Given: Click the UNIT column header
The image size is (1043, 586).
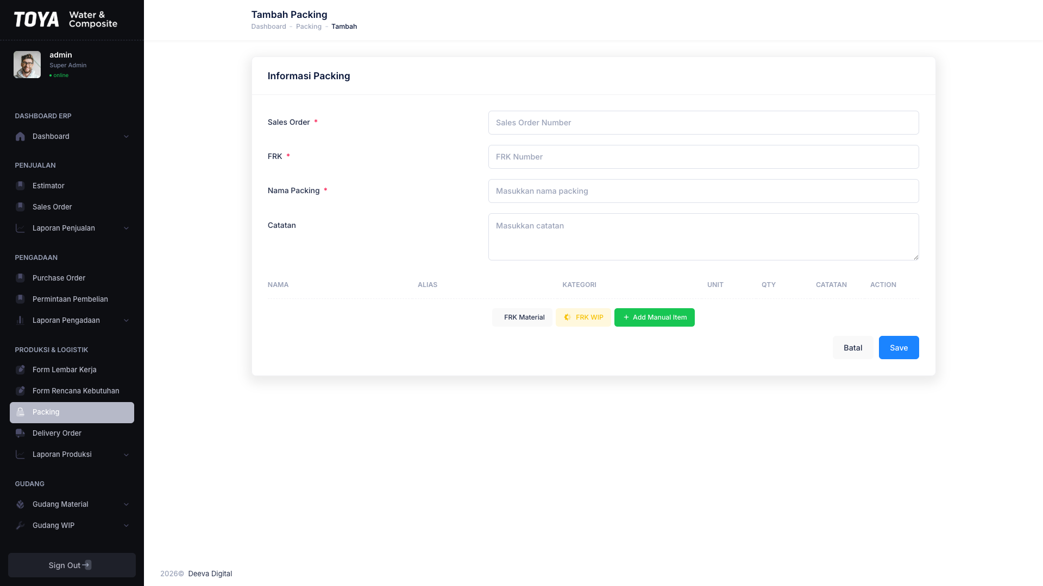Looking at the screenshot, I should pyautogui.click(x=715, y=285).
